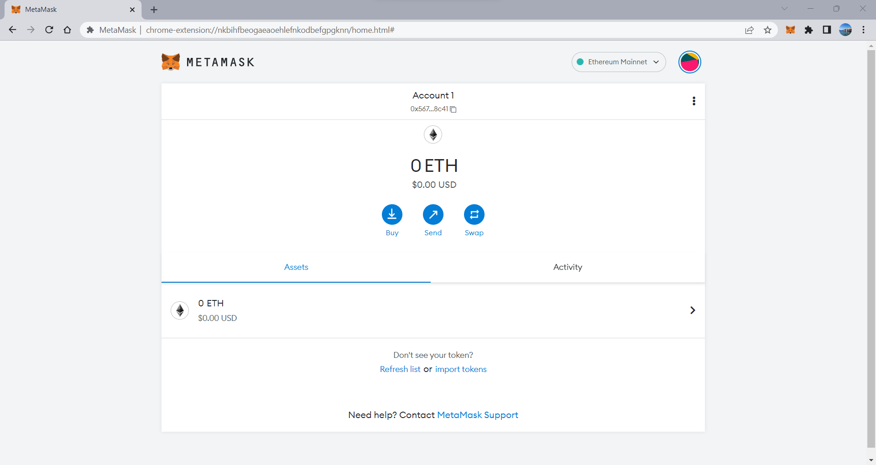The height and width of the screenshot is (465, 876).
Task: Copy account address using the clipboard icon
Action: [453, 109]
